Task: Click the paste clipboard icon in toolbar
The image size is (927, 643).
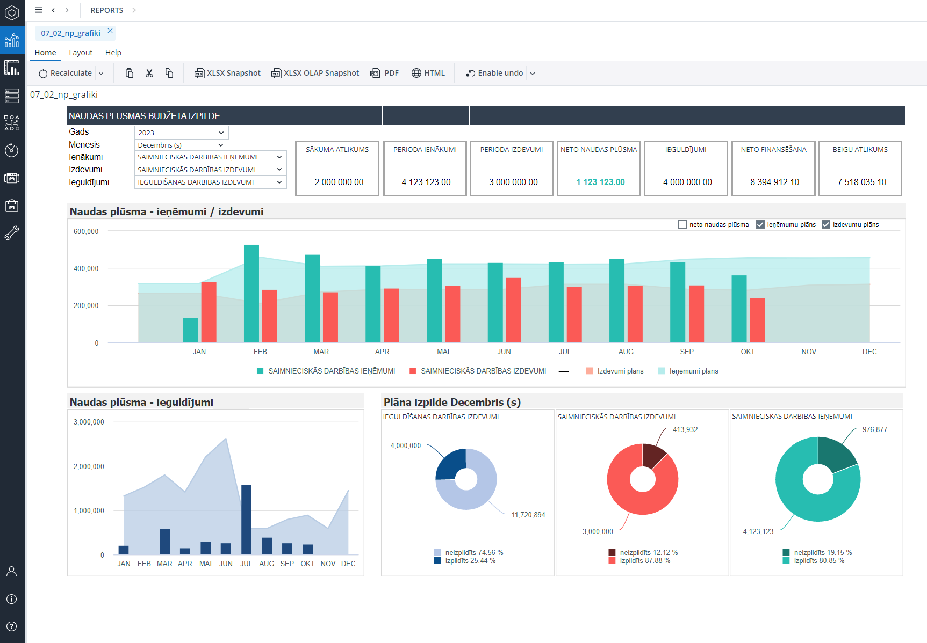Action: (x=130, y=73)
